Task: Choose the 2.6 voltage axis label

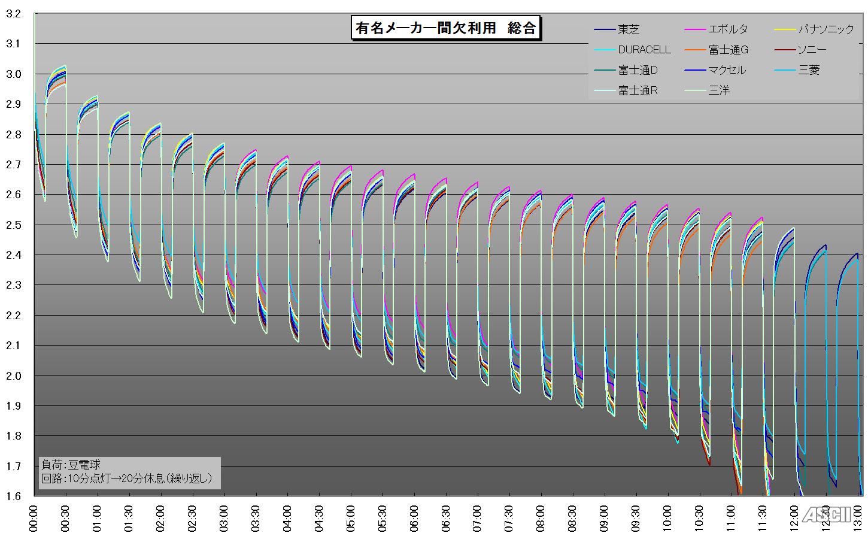Action: [x=13, y=195]
